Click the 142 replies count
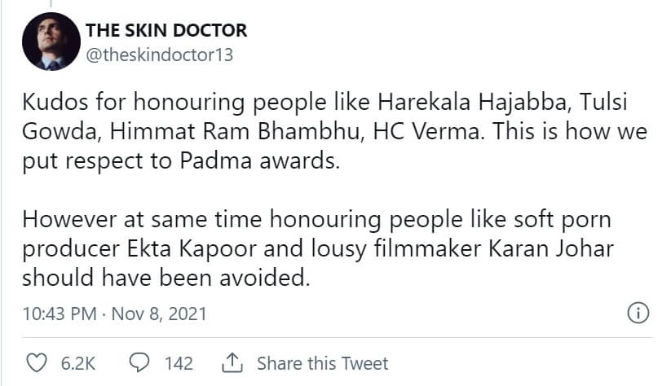Viewport: 671px width, 386px height. click(x=179, y=362)
